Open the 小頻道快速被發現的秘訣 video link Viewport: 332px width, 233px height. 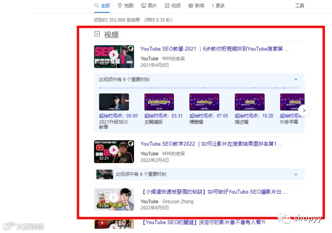[214, 192]
